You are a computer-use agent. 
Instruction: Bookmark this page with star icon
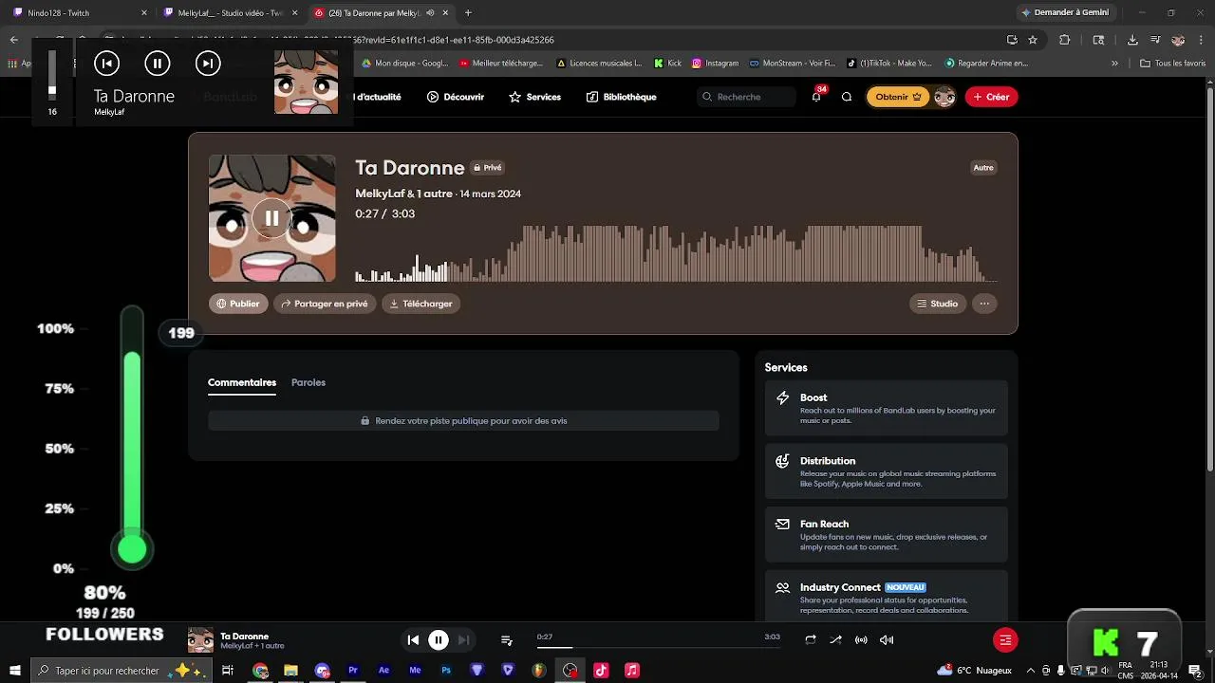(1033, 40)
